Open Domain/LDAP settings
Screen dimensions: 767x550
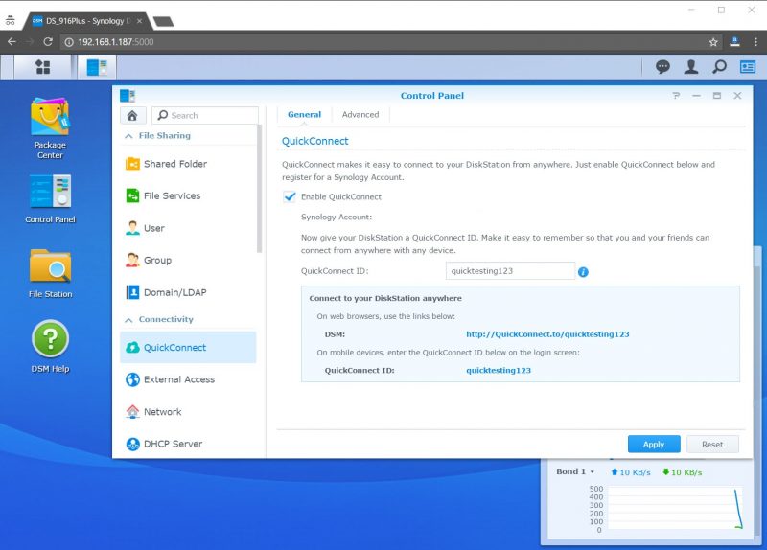pyautogui.click(x=188, y=292)
